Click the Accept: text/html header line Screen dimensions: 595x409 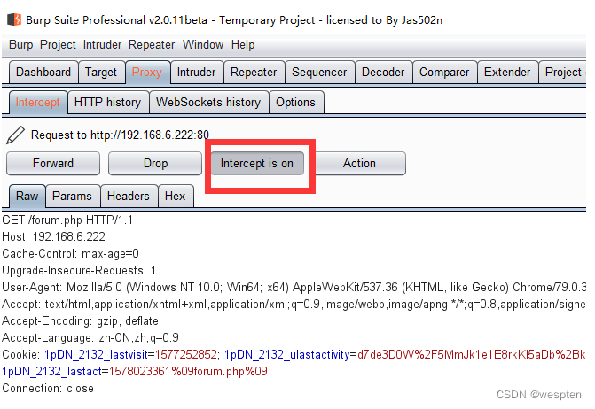click(x=294, y=305)
